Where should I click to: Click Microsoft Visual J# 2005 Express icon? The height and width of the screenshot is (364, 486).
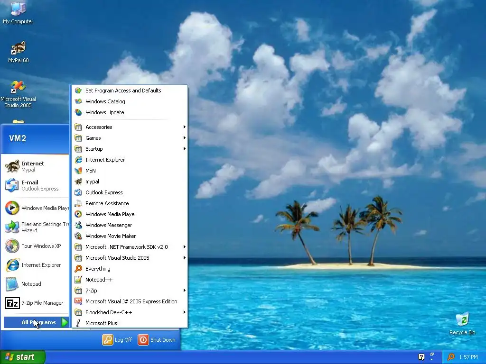click(x=78, y=301)
